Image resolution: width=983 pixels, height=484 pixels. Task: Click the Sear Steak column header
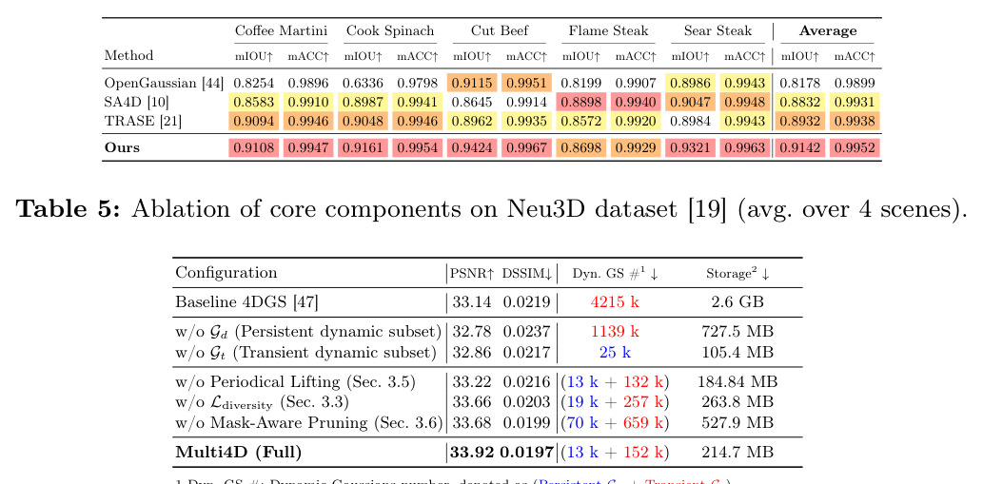click(x=718, y=30)
